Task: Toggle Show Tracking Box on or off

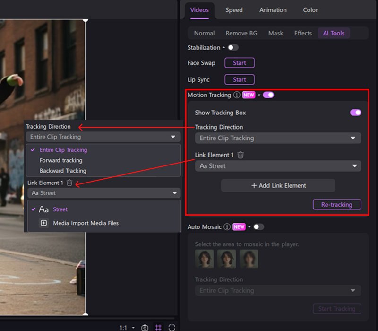Action: [x=355, y=113]
